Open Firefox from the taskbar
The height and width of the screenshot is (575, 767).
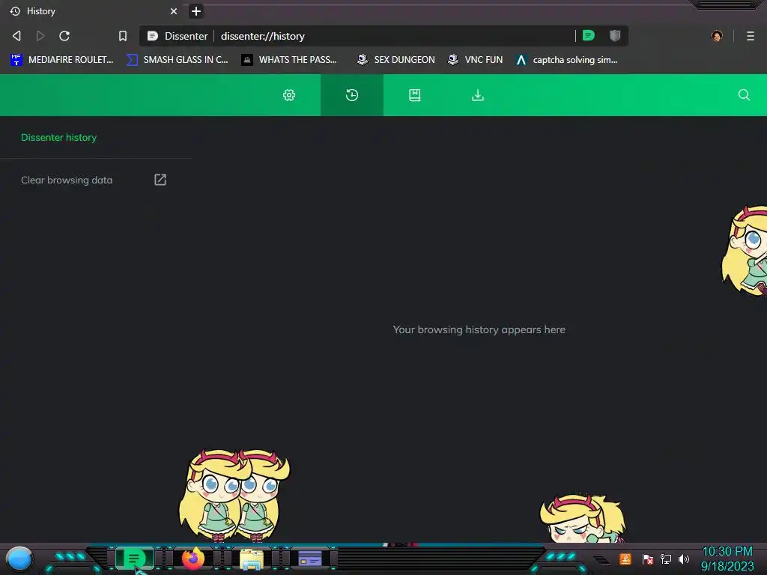pos(193,558)
